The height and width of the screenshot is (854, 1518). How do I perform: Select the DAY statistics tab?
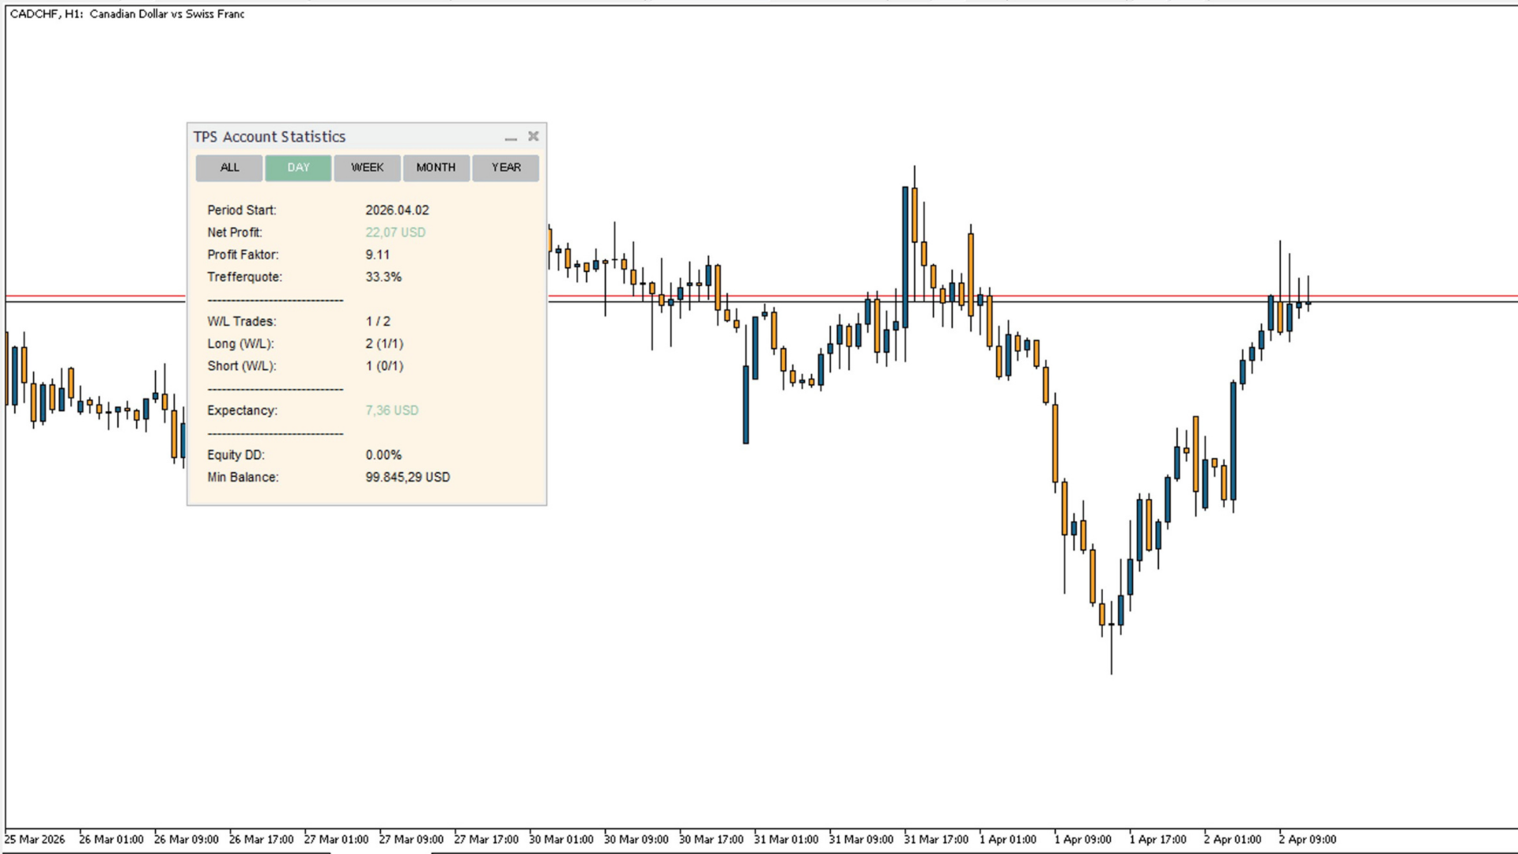coord(298,168)
